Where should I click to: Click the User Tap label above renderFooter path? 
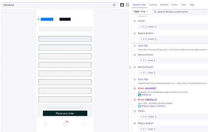(x=143, y=79)
